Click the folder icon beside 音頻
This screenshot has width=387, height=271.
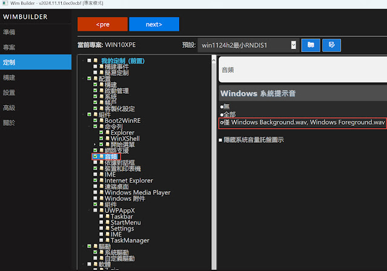coord(101,156)
